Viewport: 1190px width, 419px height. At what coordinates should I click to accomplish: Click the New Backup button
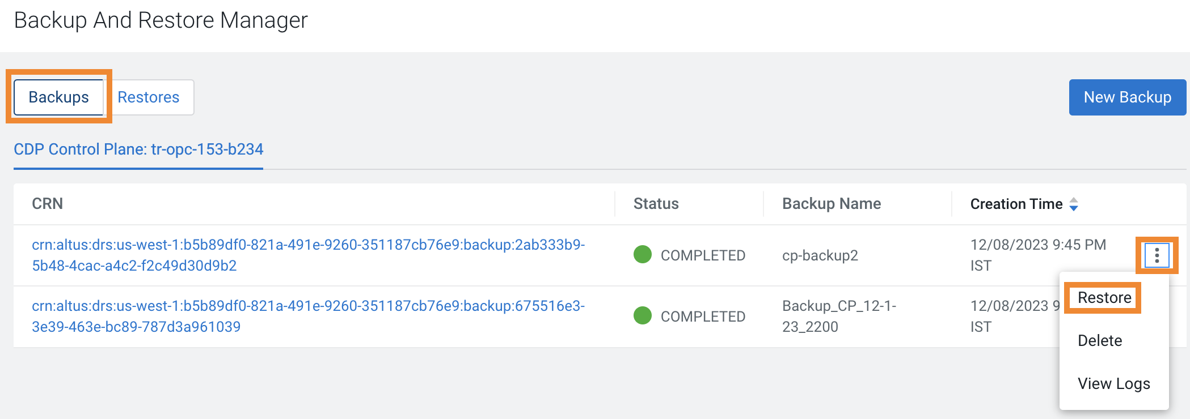pyautogui.click(x=1126, y=97)
